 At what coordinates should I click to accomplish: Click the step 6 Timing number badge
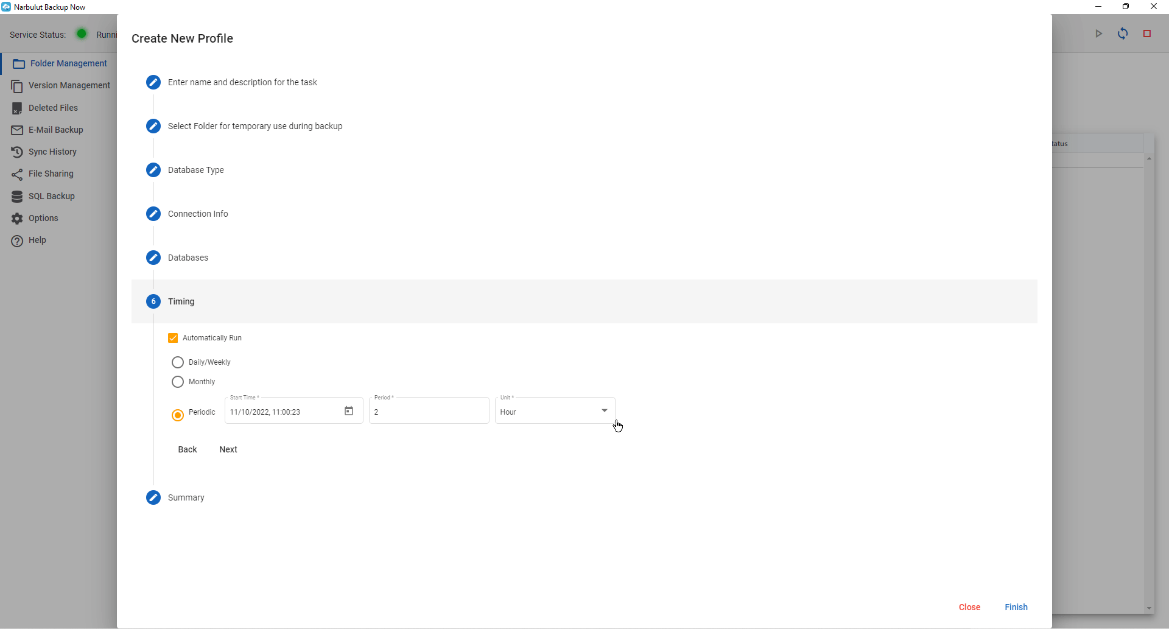click(153, 301)
